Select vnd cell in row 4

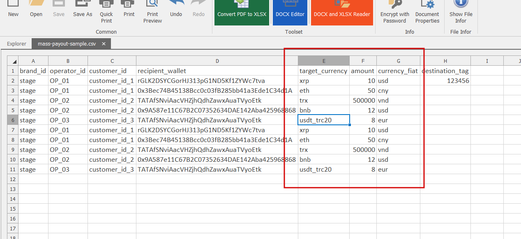click(x=398, y=100)
